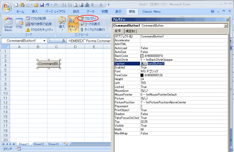Click the Save icon in Quick Access toolbar
The width and height of the screenshot is (234, 152).
[42, 5]
